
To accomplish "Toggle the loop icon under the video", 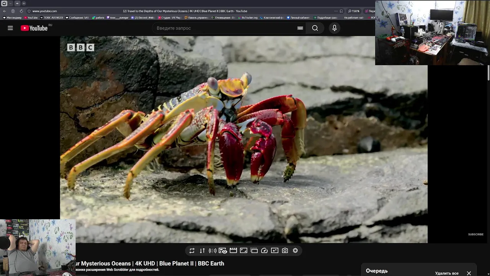I will (x=192, y=251).
